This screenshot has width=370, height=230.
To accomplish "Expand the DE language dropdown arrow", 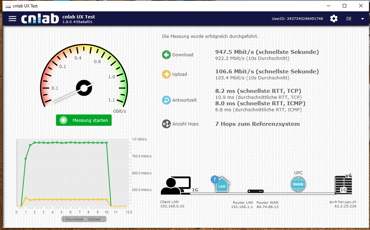I will pos(362,19).
